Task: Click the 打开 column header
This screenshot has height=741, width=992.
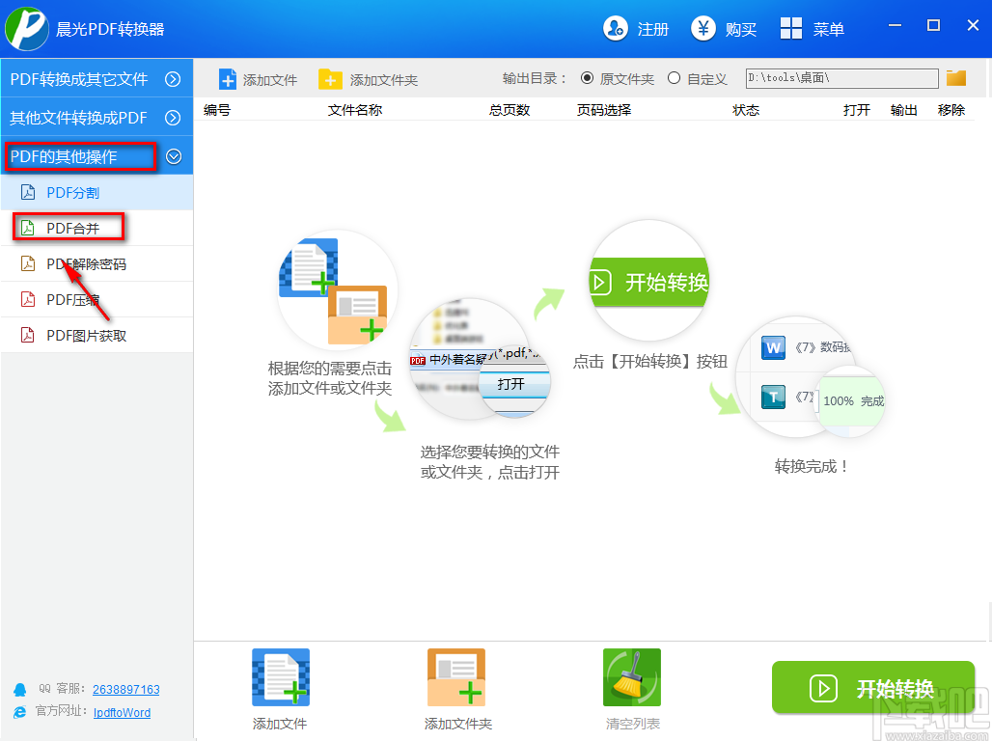Action: pyautogui.click(x=857, y=110)
